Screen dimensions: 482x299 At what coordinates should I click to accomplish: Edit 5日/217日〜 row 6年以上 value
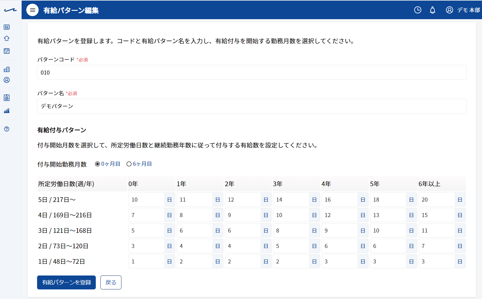[x=437, y=199]
